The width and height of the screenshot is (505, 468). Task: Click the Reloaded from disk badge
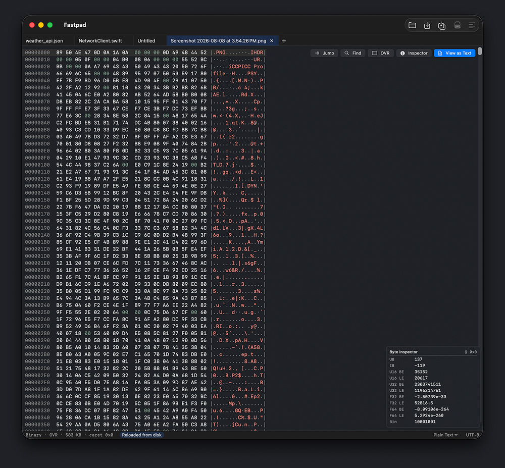142,435
